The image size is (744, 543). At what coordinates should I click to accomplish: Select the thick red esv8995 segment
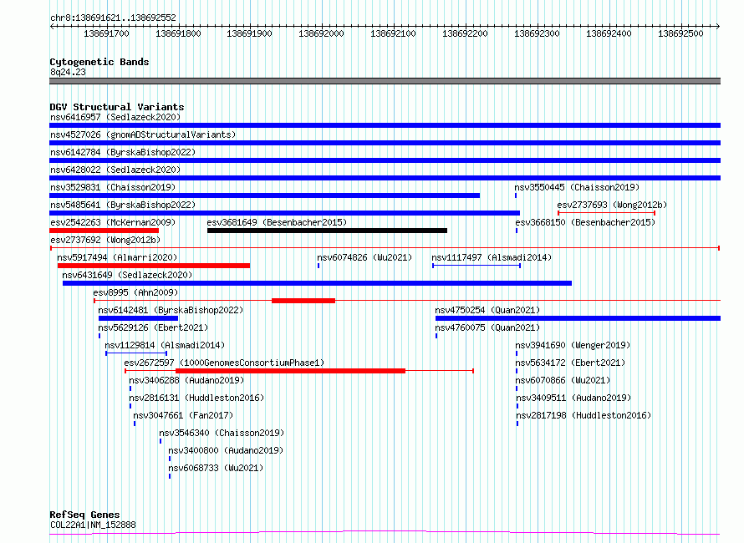tap(303, 301)
